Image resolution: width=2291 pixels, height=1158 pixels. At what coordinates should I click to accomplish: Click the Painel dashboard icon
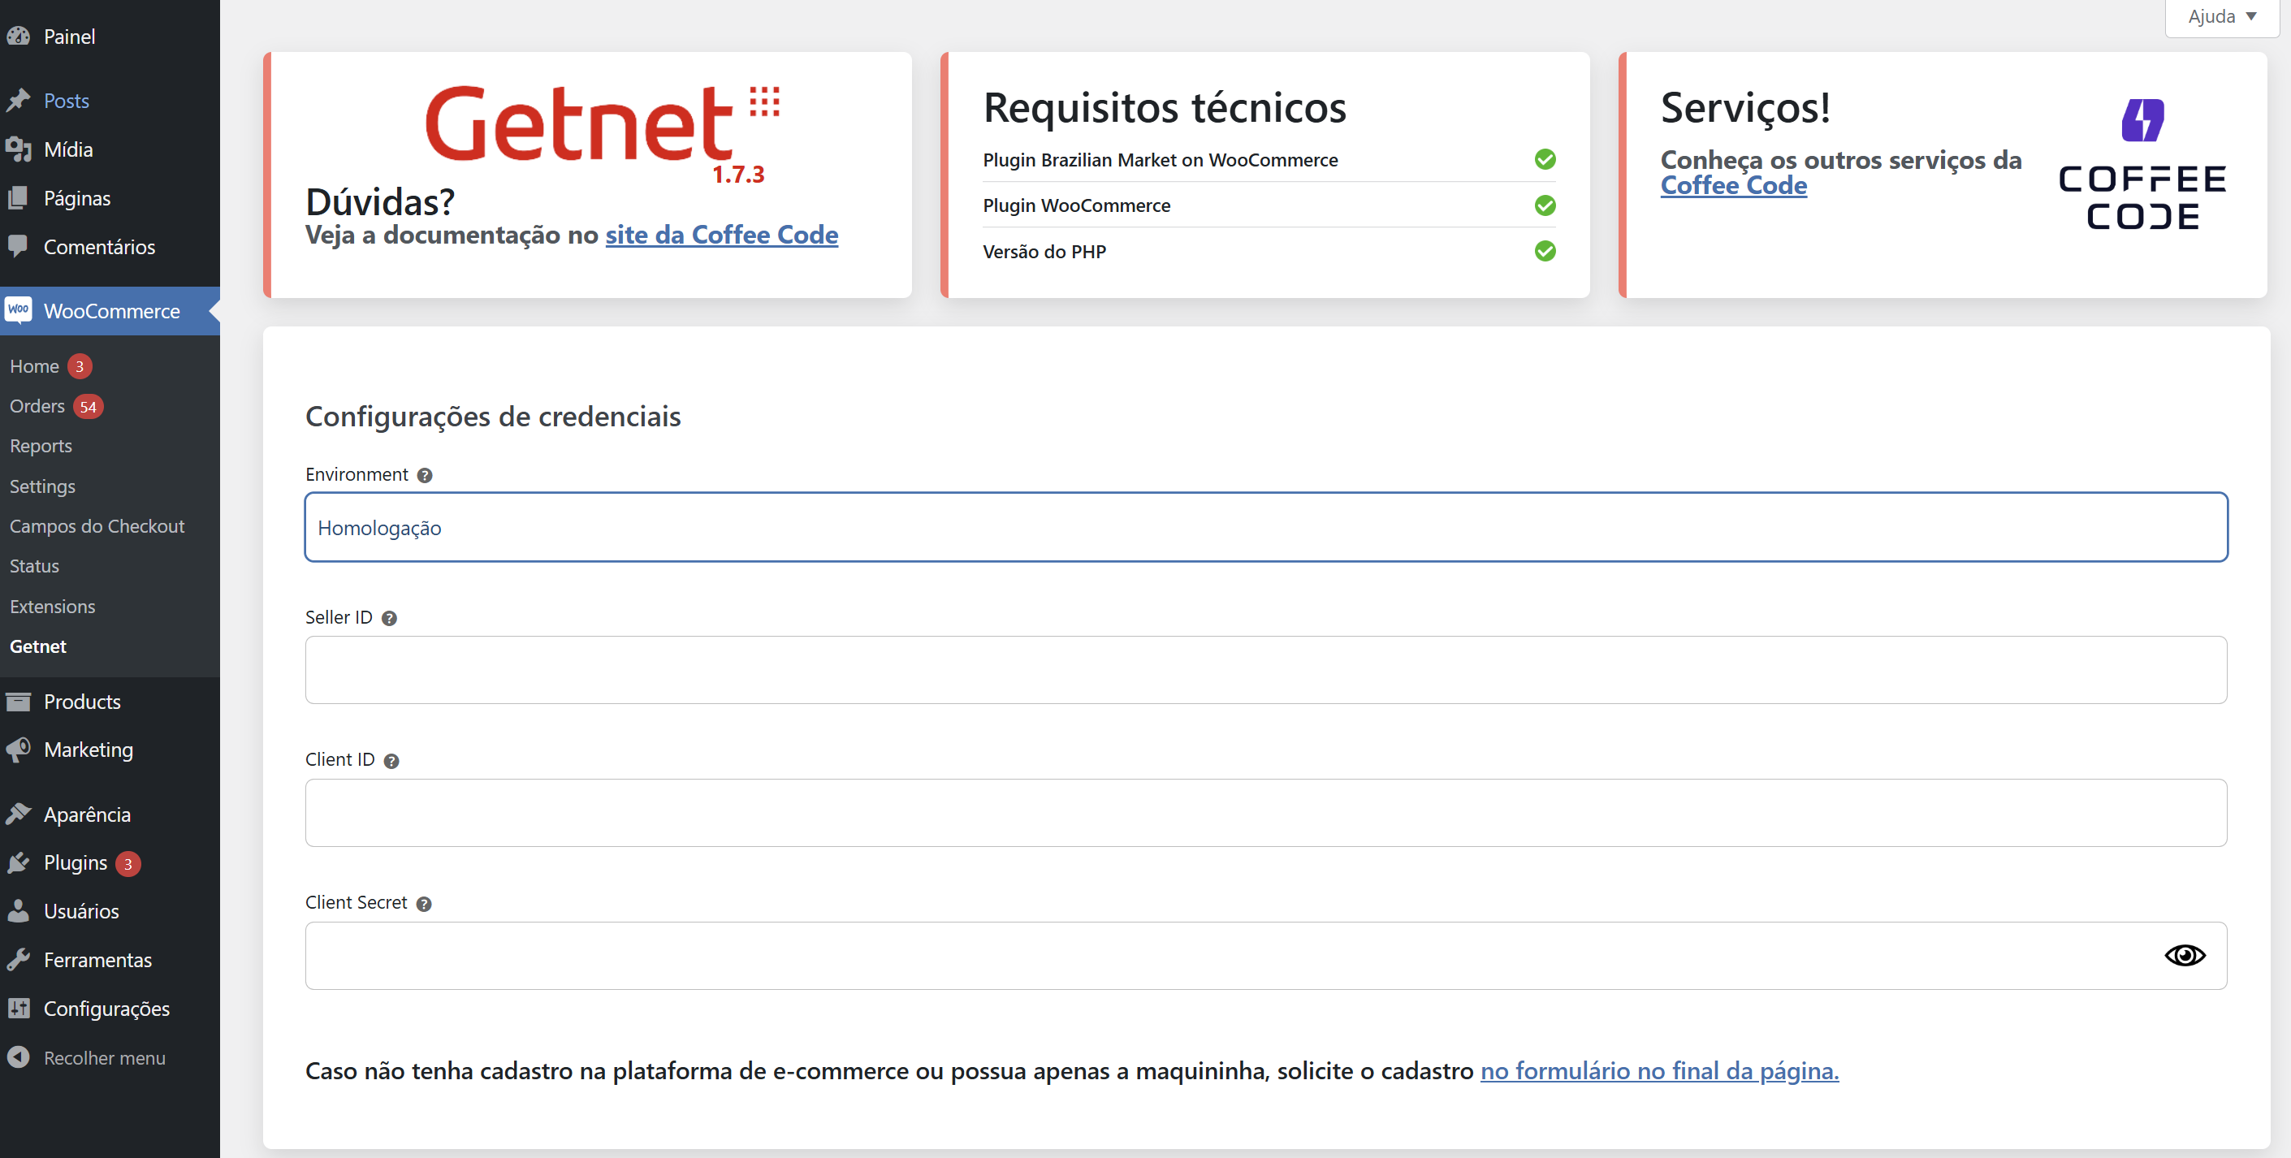19,37
